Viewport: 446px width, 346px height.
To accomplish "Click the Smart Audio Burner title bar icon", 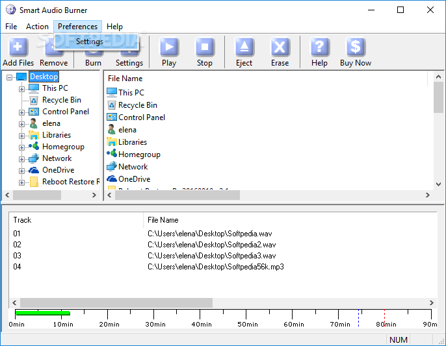I will 11,10.
